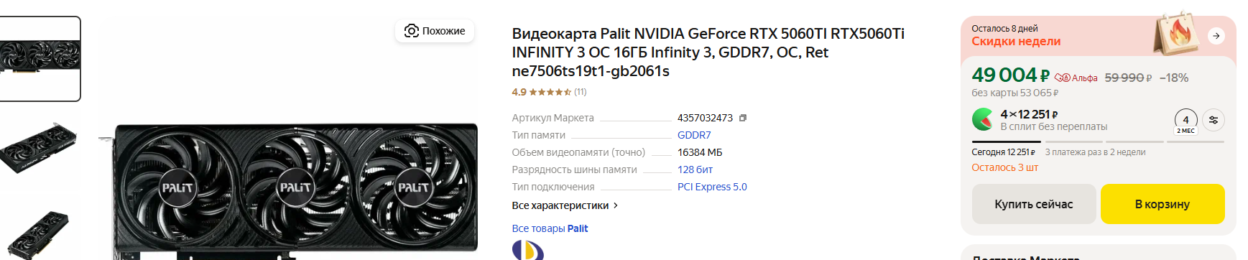This screenshot has height=260, width=1248.
Task: Click the camera icon for similar items
Action: tap(411, 31)
